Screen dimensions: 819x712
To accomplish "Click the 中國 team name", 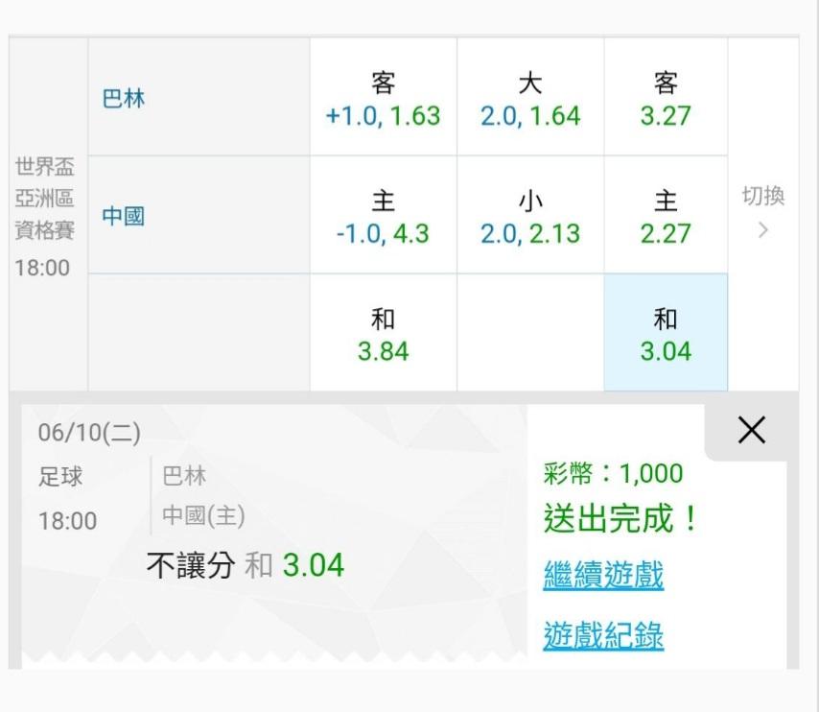I will (124, 216).
